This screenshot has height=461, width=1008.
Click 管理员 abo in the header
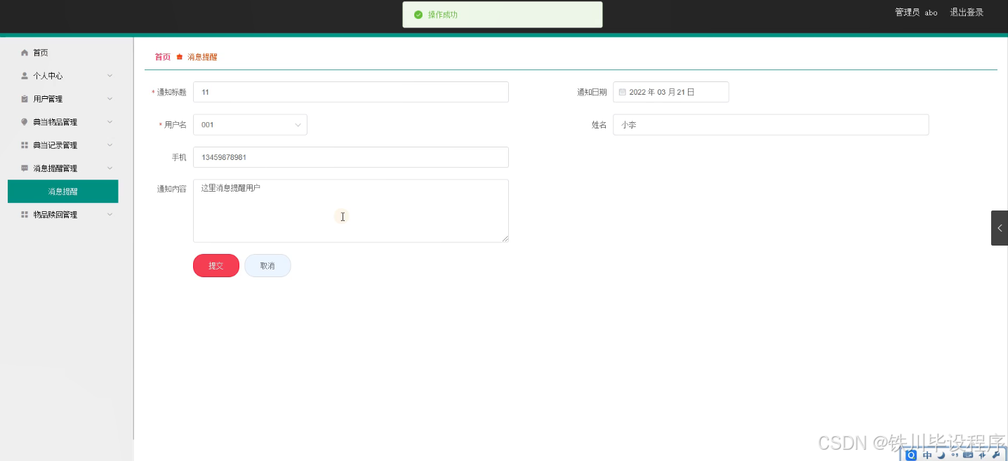pos(916,13)
